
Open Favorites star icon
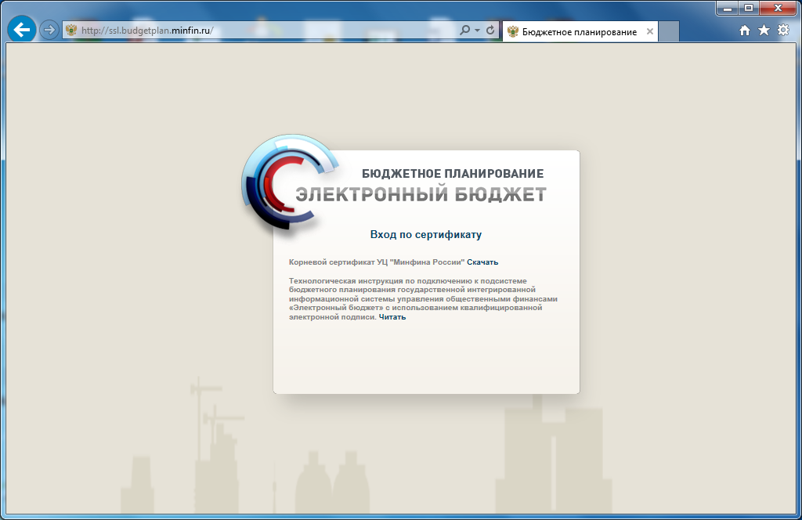point(764,31)
